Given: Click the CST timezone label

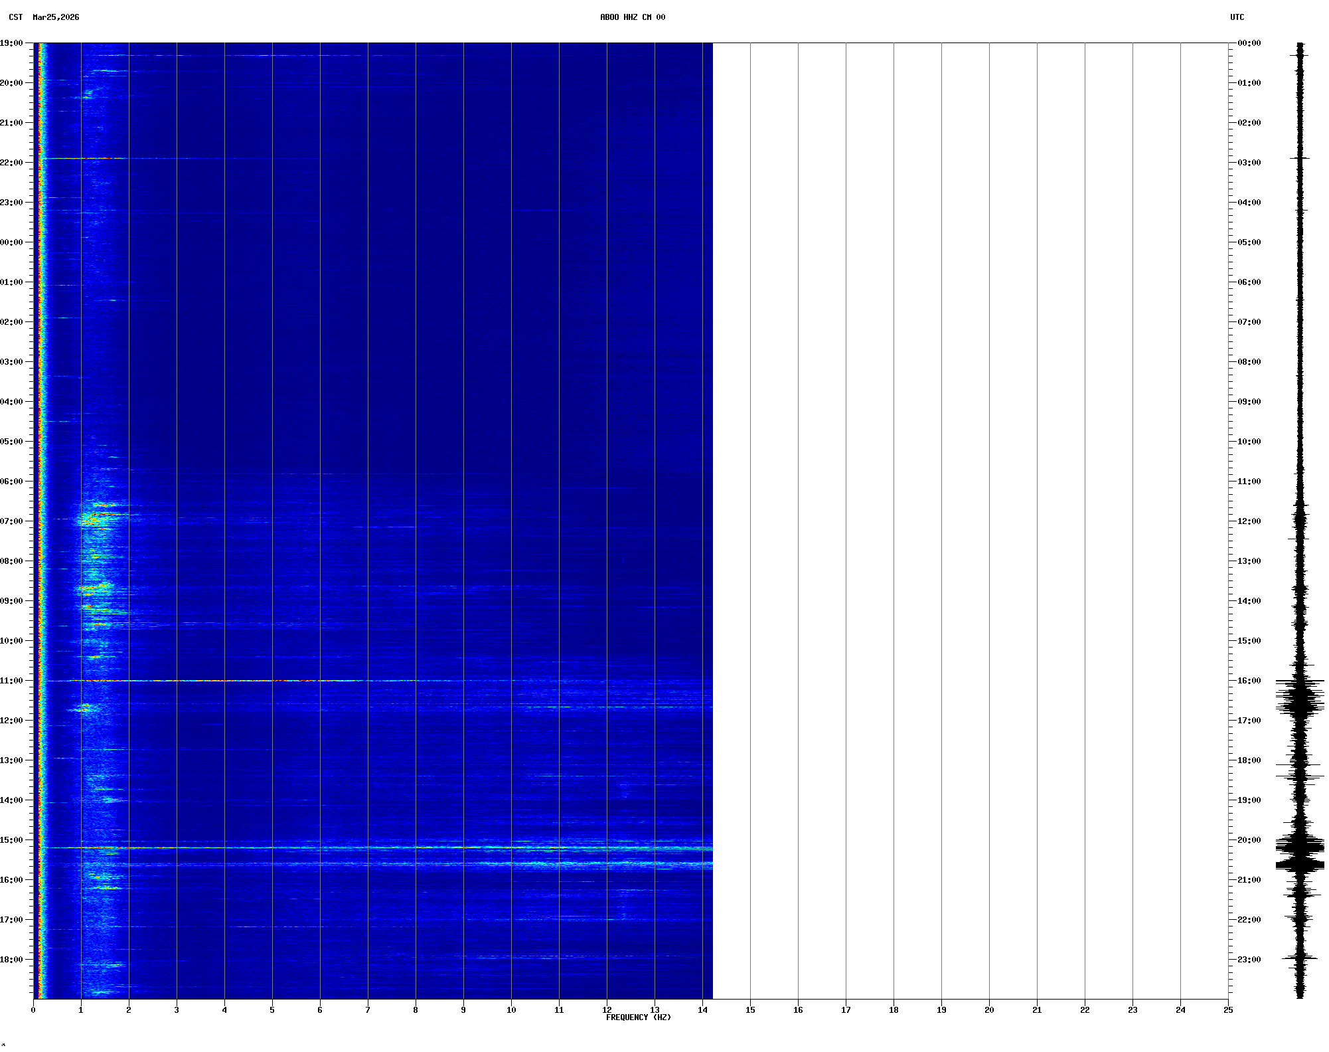Looking at the screenshot, I should (x=15, y=17).
